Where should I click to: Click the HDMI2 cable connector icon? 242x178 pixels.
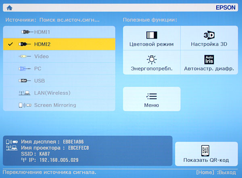click(x=25, y=44)
